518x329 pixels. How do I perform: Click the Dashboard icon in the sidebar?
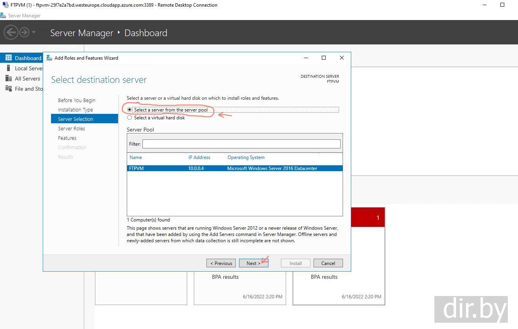(x=9, y=58)
